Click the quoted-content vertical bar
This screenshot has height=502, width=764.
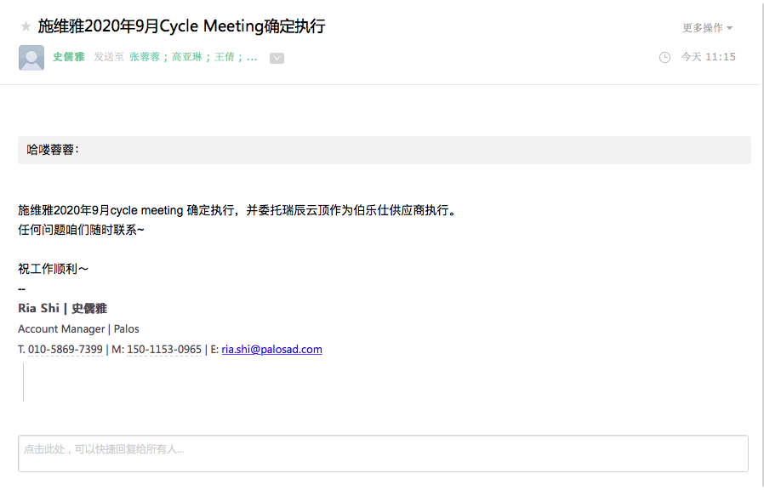tap(23, 381)
